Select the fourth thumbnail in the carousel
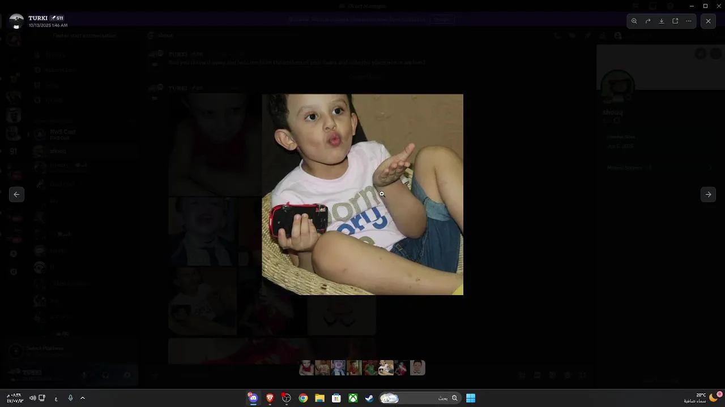 tap(354, 368)
